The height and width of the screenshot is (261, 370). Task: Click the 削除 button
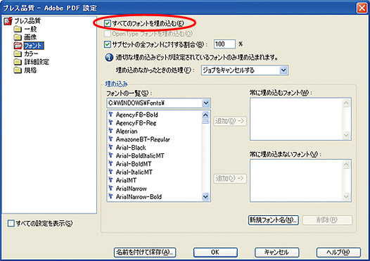pos(327,220)
